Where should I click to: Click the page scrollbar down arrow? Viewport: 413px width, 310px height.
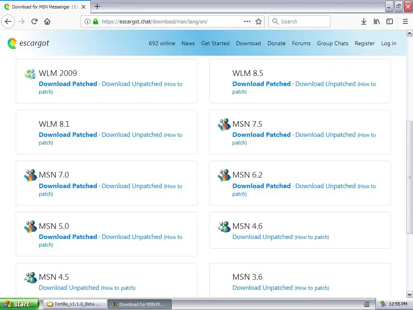point(410,294)
